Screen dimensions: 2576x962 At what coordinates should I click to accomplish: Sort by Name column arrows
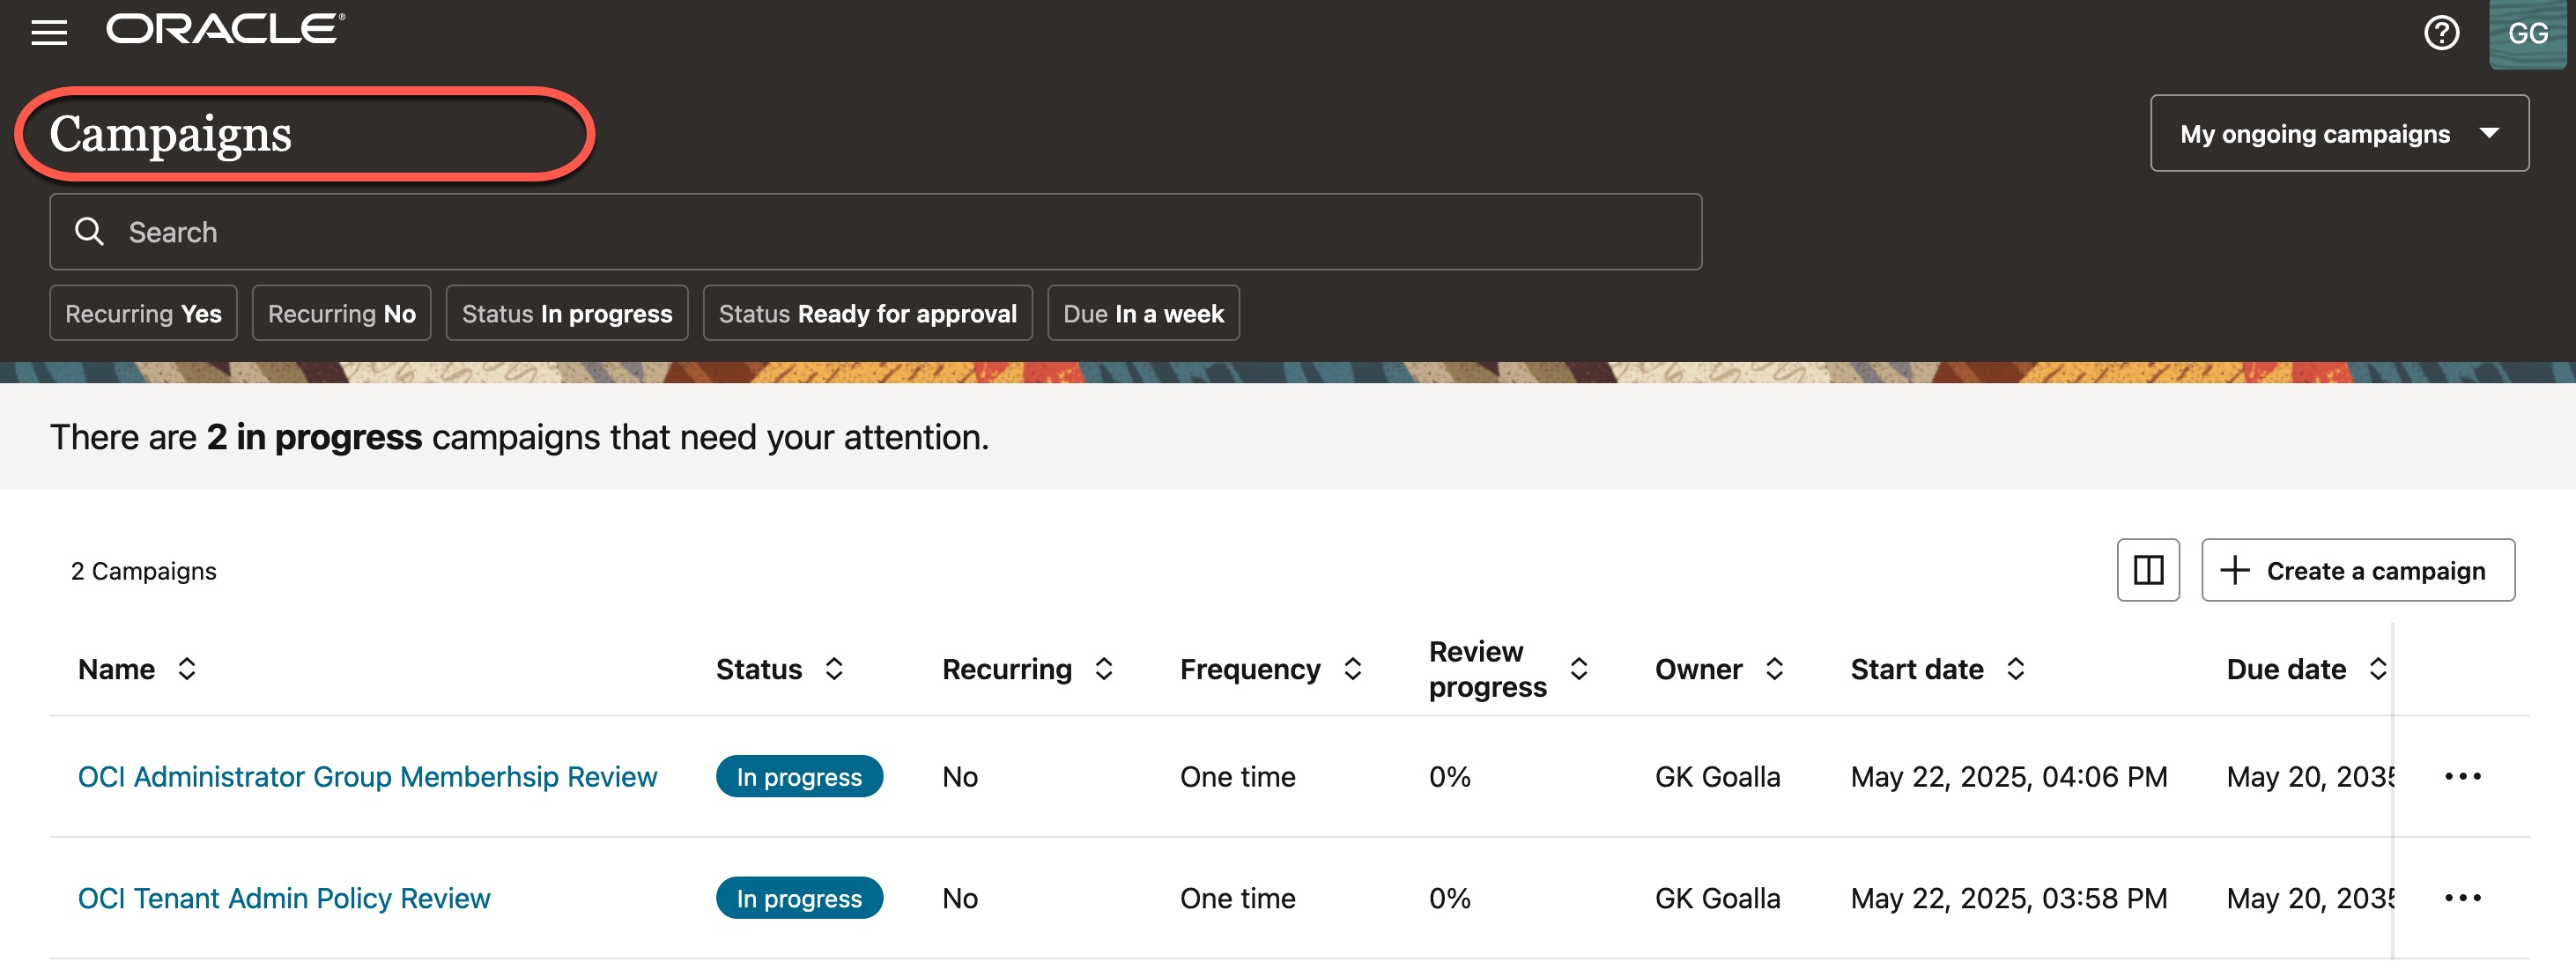tap(187, 669)
